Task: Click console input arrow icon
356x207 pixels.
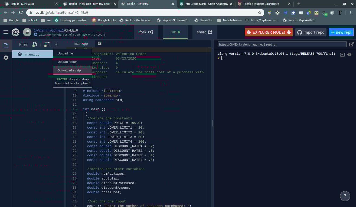Action: [x=342, y=54]
